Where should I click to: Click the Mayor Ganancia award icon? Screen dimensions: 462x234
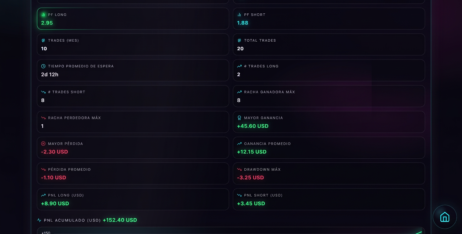239,118
